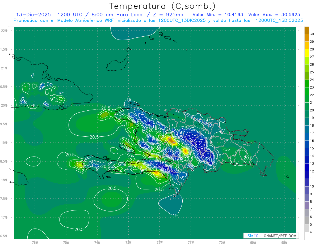Click the '15' label on color scale
This screenshot has width=319, height=246.
pos(312,148)
